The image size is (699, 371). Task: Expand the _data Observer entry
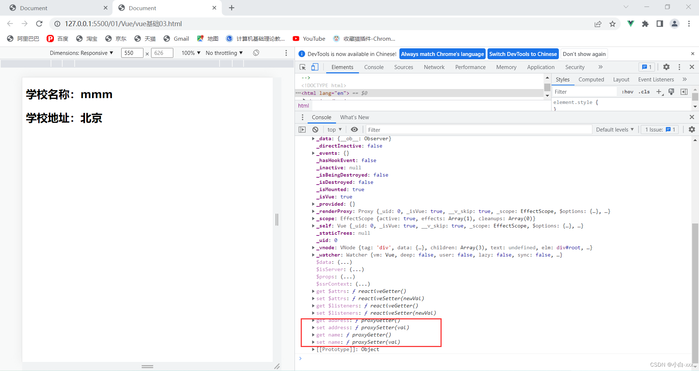coord(313,138)
